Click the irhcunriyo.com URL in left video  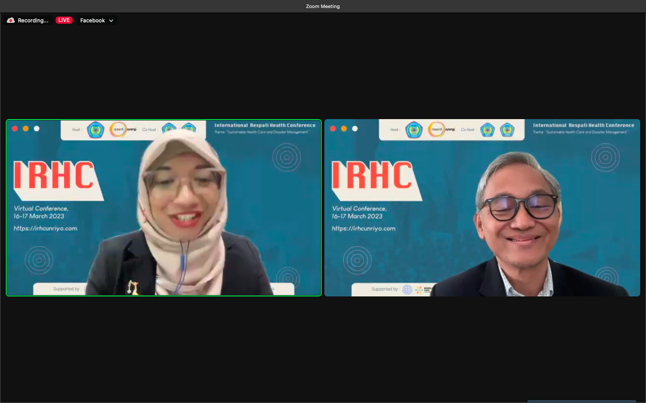(45, 228)
